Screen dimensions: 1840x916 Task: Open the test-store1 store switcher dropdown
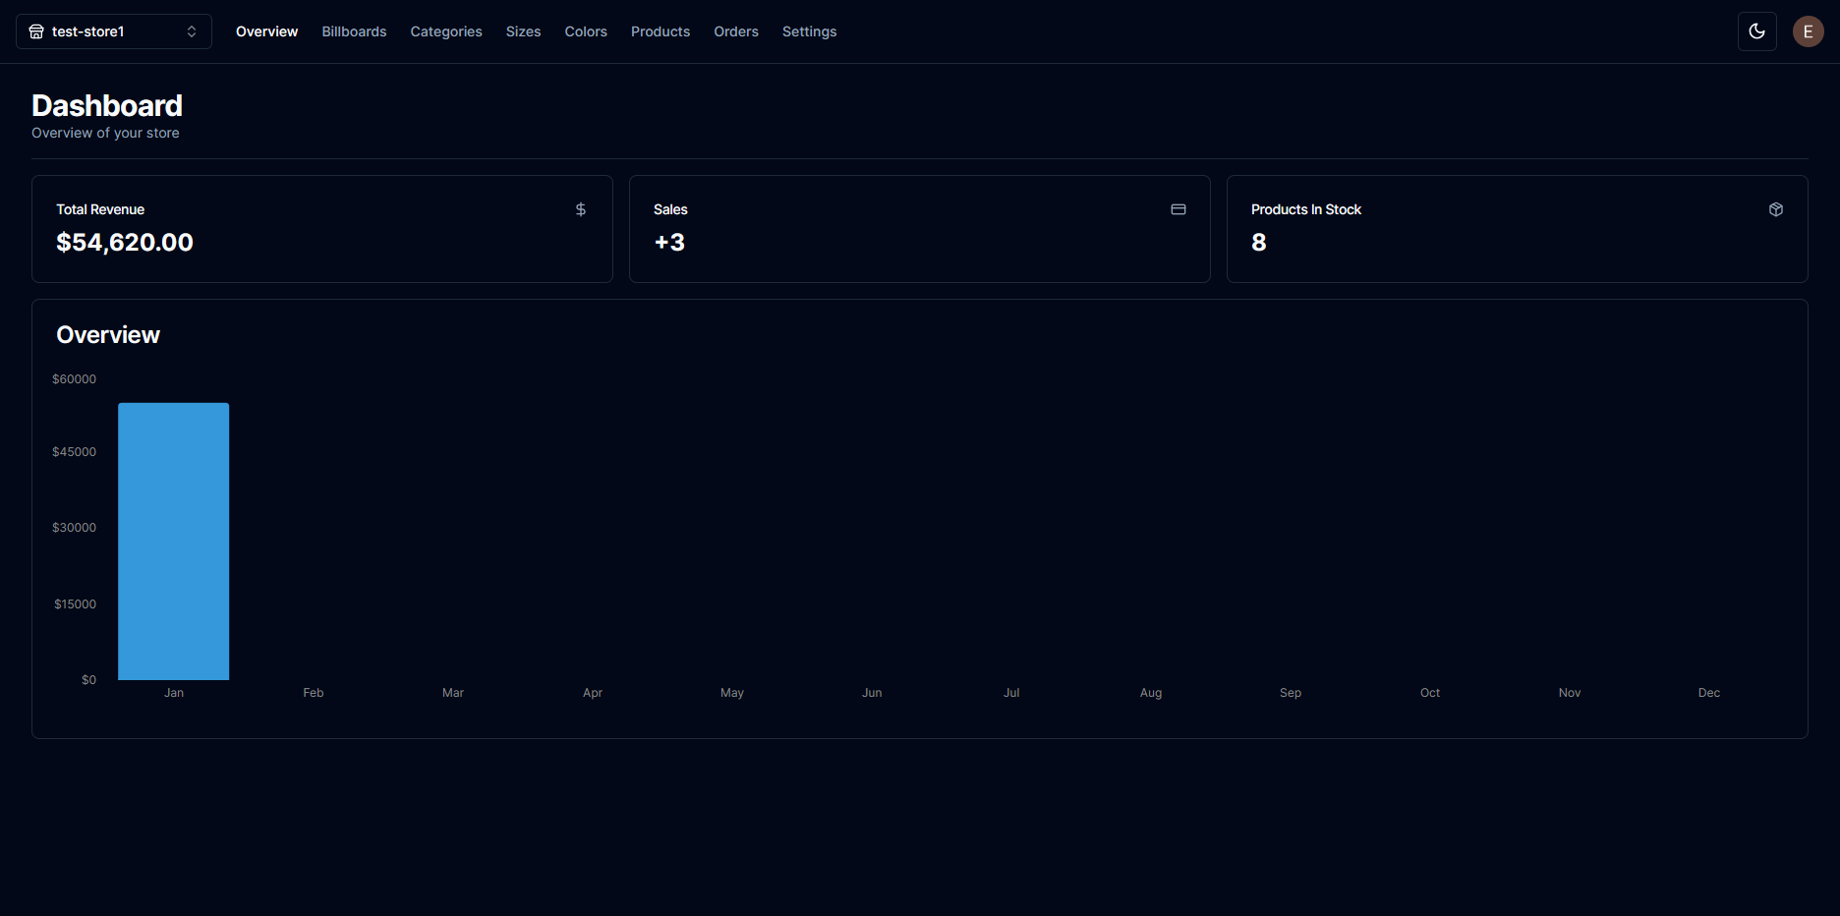pyautogui.click(x=113, y=30)
